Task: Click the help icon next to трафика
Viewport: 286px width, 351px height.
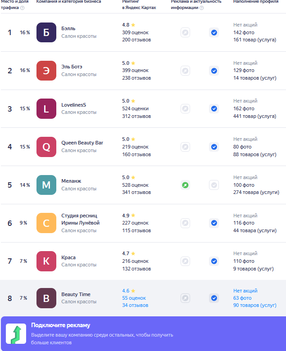Action: point(23,8)
